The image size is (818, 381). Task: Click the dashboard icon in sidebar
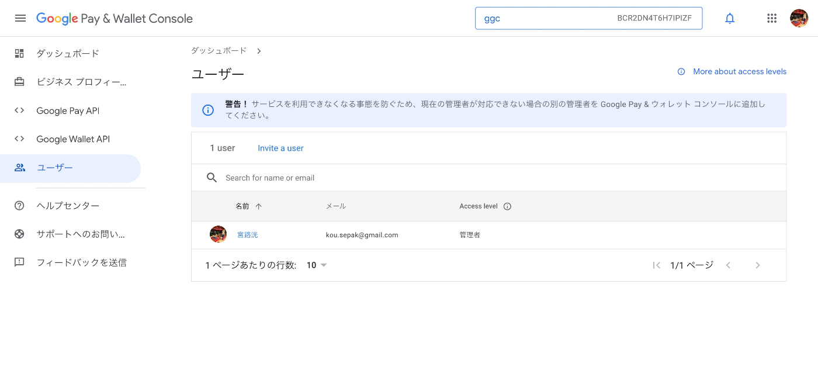point(19,53)
